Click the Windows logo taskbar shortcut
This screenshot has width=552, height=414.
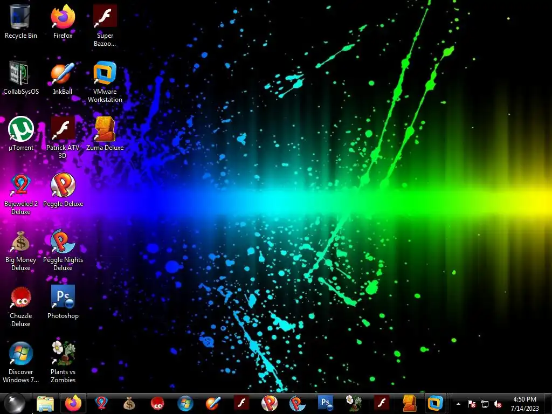(185, 403)
